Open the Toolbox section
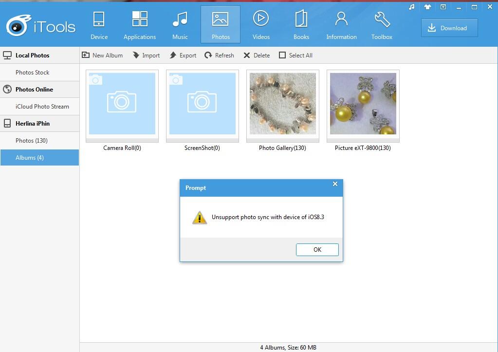Image resolution: width=498 pixels, height=352 pixels. (x=382, y=26)
